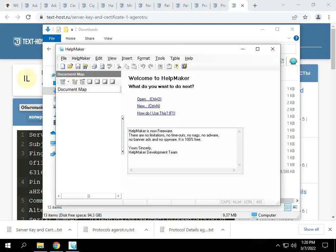Redo with the curved arrow icon
The width and height of the screenshot is (336, 252).
[151, 66]
